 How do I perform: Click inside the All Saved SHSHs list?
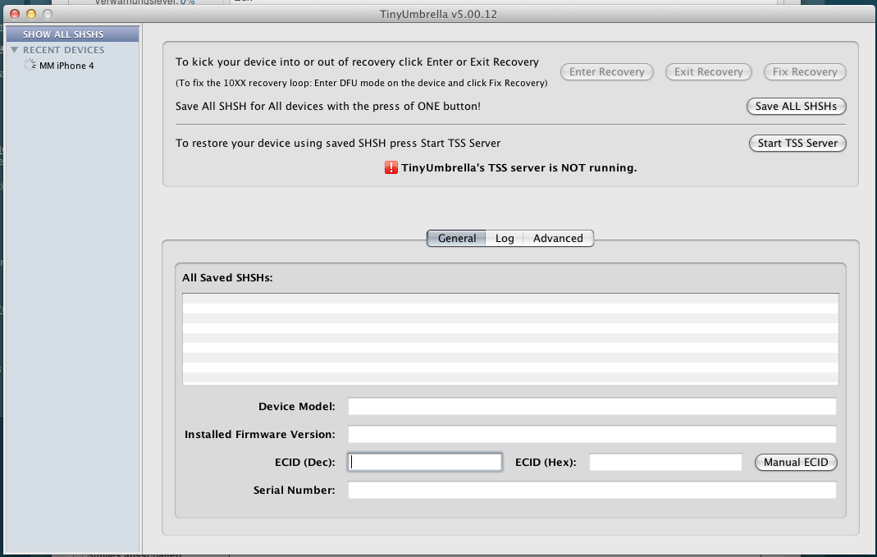(510, 339)
